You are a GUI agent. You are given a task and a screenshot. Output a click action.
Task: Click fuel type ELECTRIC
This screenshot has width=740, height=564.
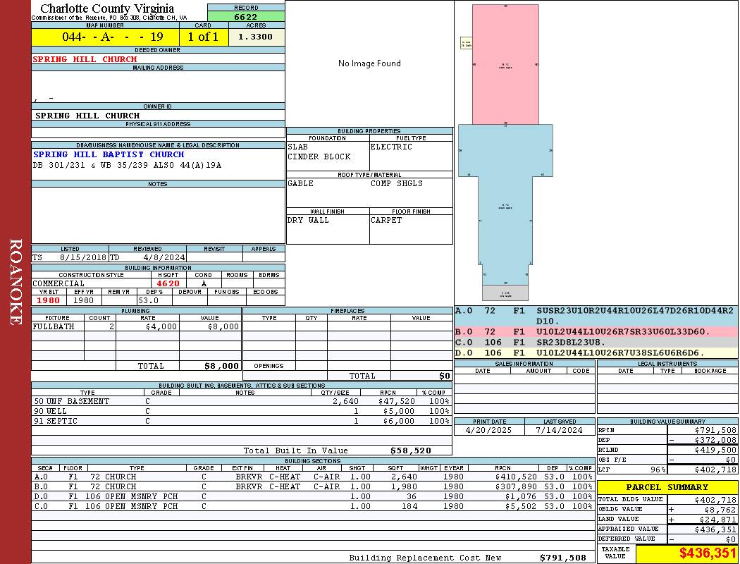point(391,147)
